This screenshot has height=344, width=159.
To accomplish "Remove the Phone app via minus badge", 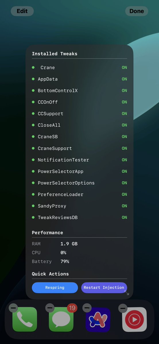I will [13, 308].
